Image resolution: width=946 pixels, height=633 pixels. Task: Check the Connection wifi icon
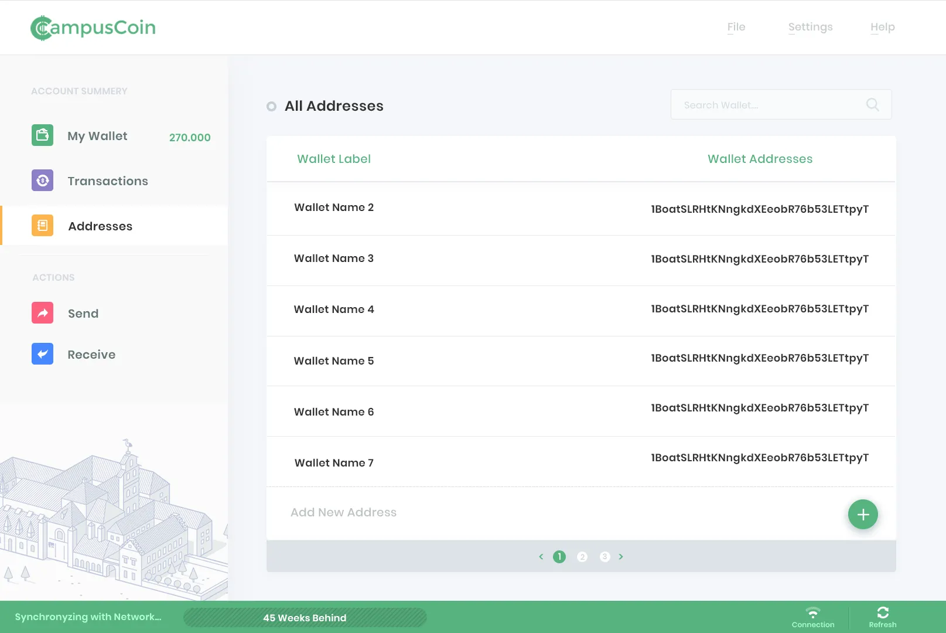[812, 613]
